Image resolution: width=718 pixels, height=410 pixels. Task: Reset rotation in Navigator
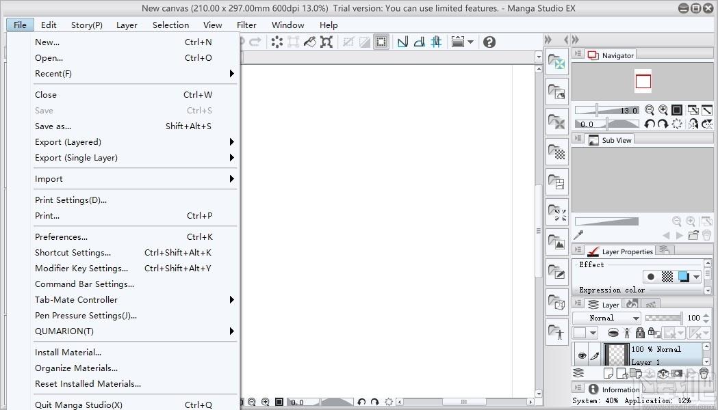click(677, 124)
